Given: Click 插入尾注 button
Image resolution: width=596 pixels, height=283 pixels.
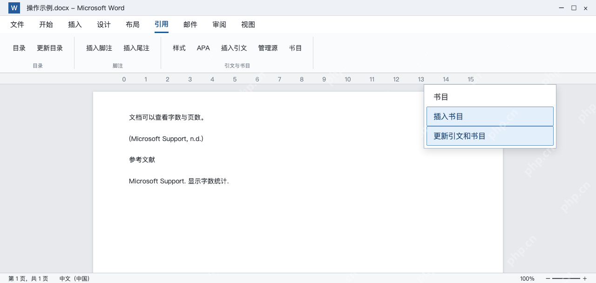Looking at the screenshot, I should pos(136,48).
